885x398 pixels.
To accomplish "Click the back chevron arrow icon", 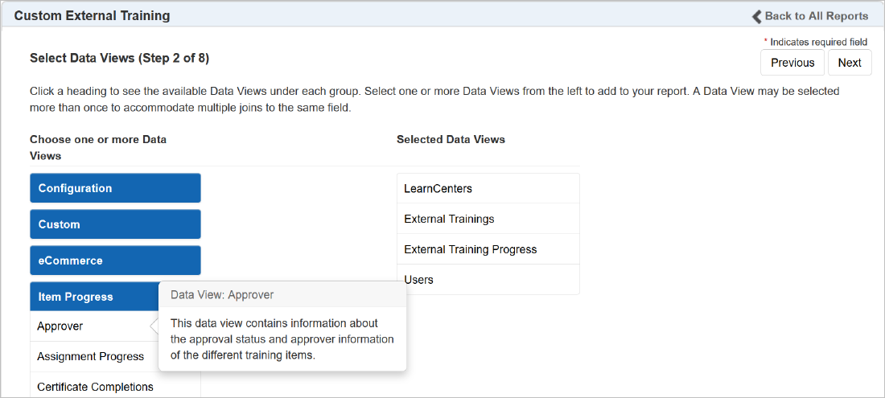I will (x=756, y=16).
